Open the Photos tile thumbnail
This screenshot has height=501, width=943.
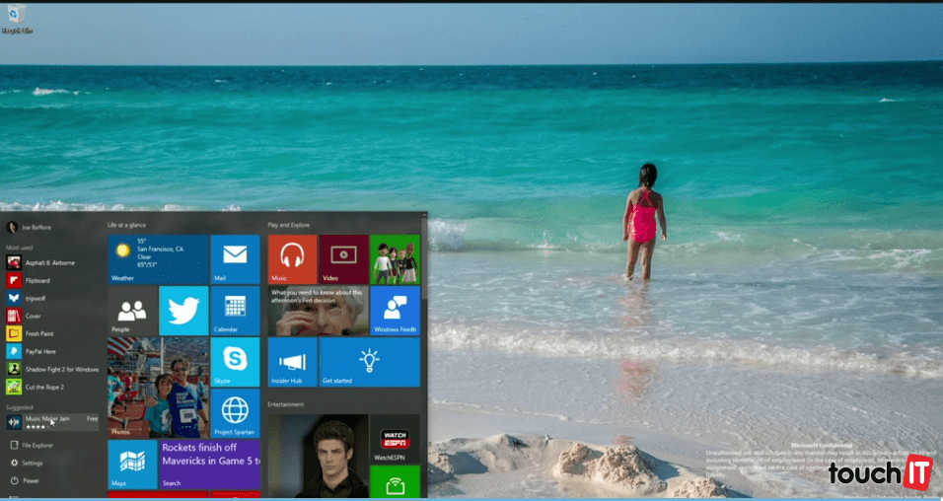tap(158, 388)
